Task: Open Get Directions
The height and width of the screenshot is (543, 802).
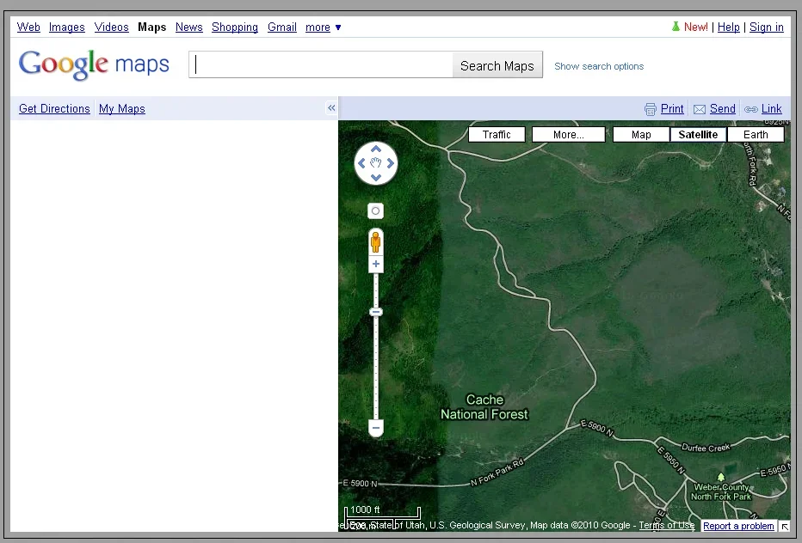Action: pyautogui.click(x=54, y=109)
